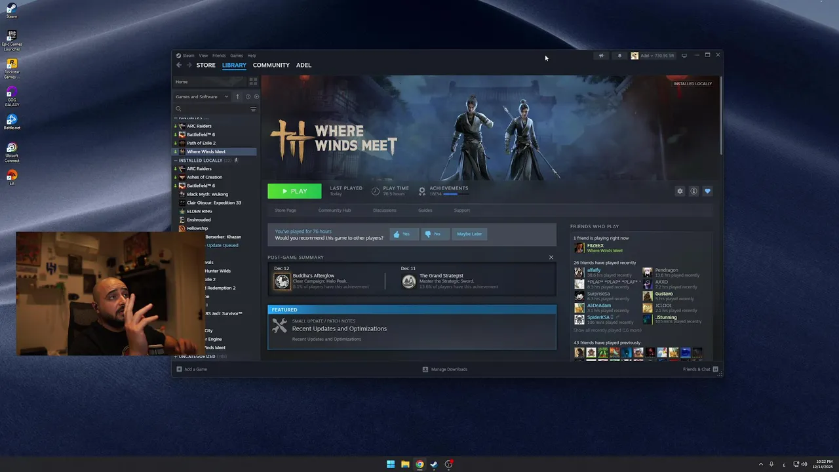Select Black Myth: Wukong in library
Viewport: 839px width, 472px height.
tap(207, 194)
